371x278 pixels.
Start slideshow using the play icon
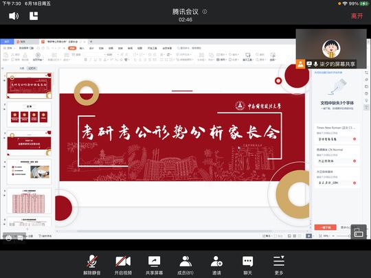click(x=38, y=55)
